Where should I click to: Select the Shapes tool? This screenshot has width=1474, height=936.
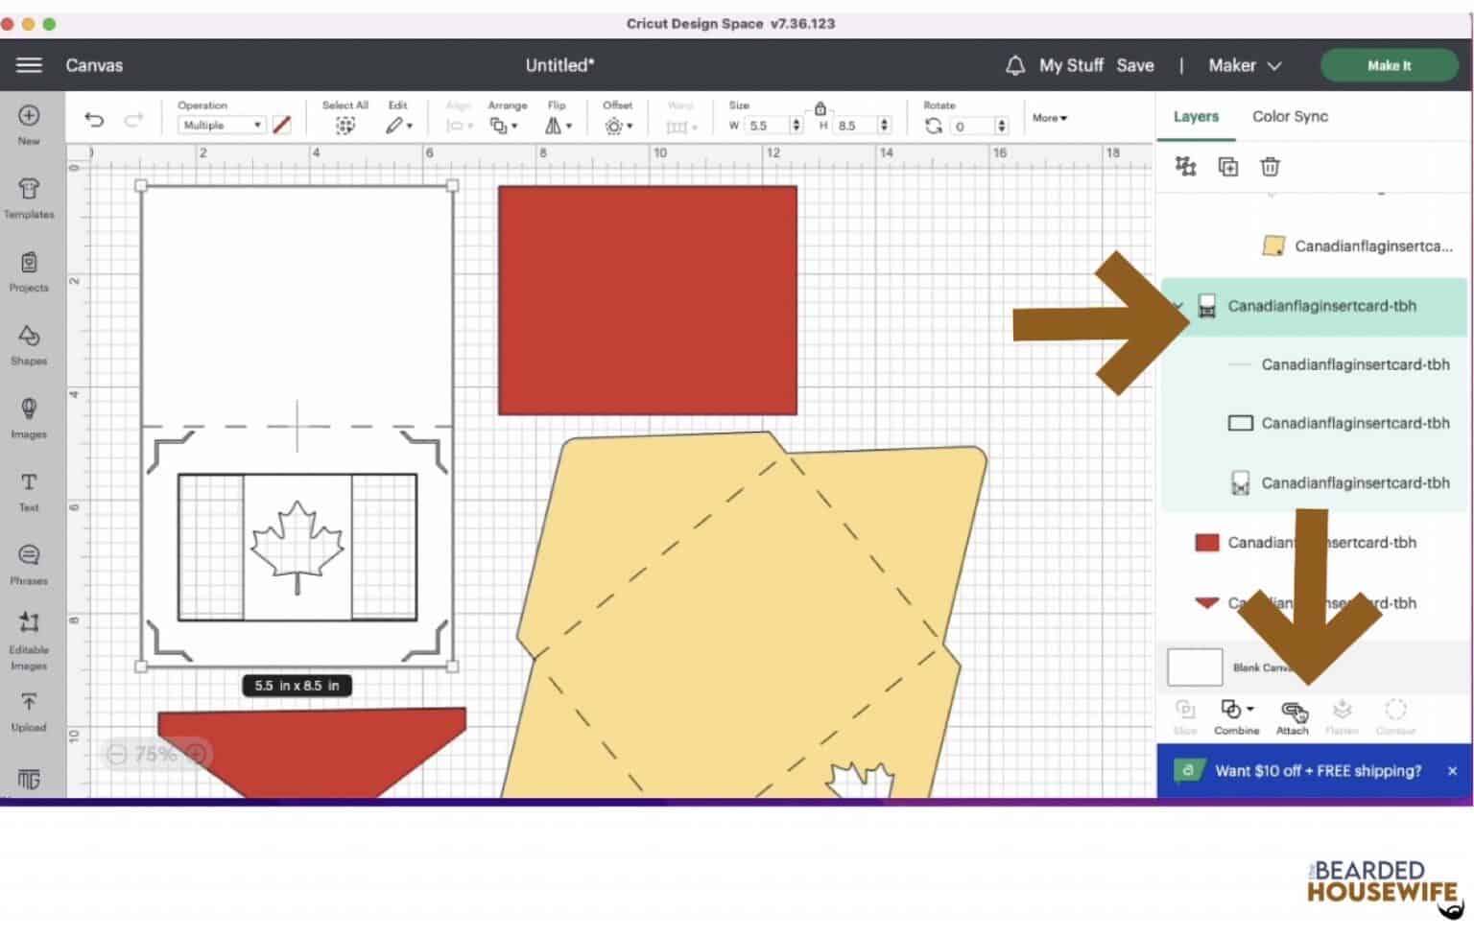coord(29,344)
